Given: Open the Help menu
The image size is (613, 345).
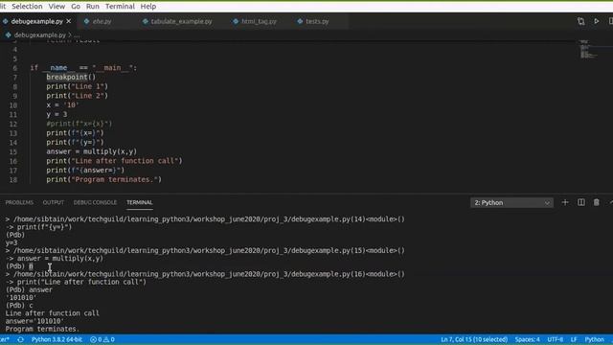Looking at the screenshot, I should (148, 7).
